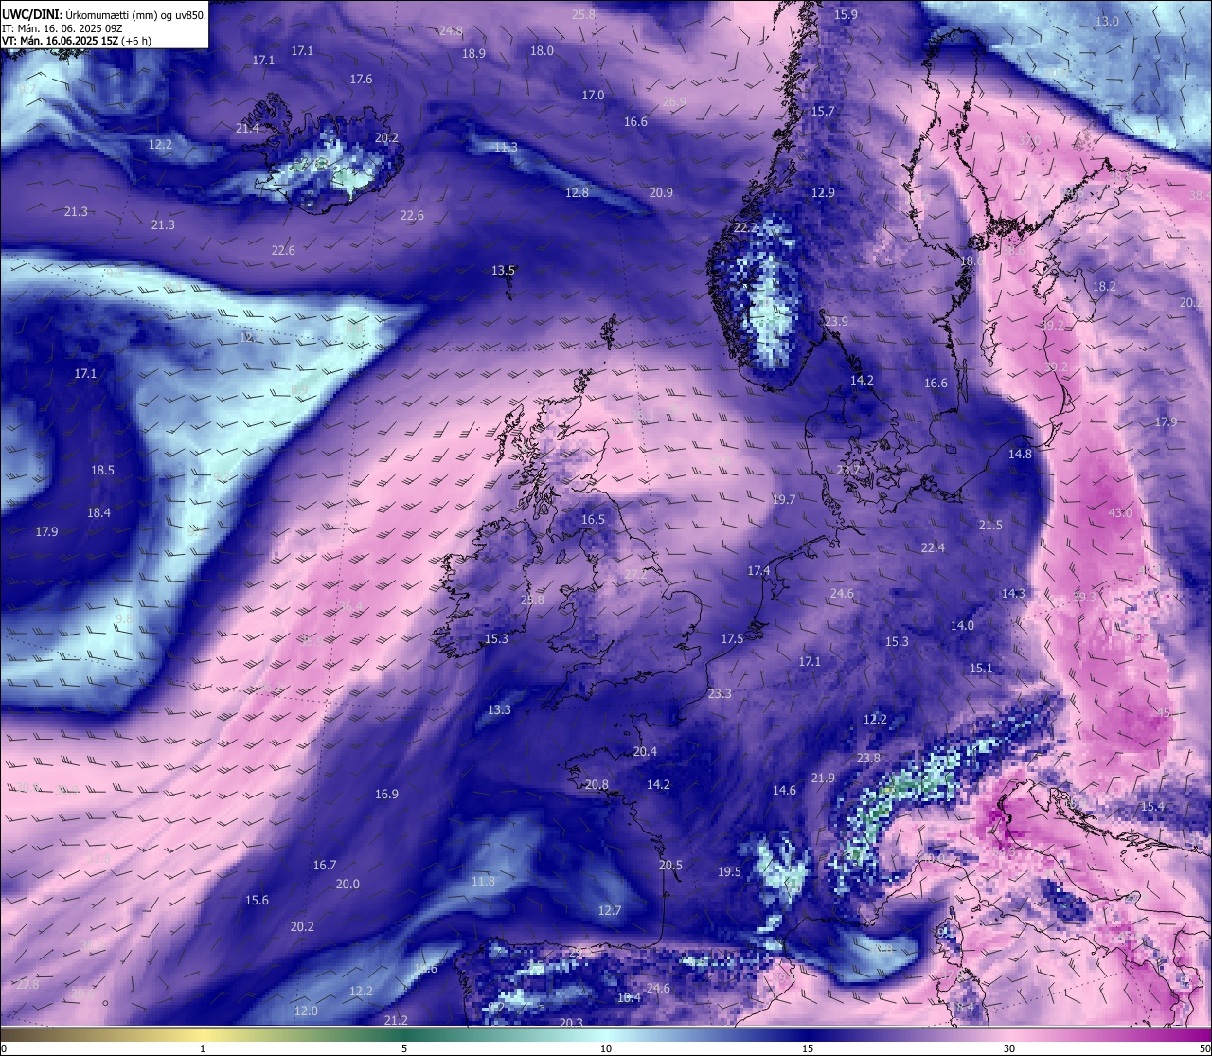The image size is (1212, 1056).
Task: Click the 17.6 value on the map
Action: 361,79
